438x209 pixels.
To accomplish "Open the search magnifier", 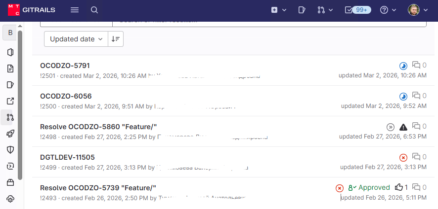I will pos(94,10).
